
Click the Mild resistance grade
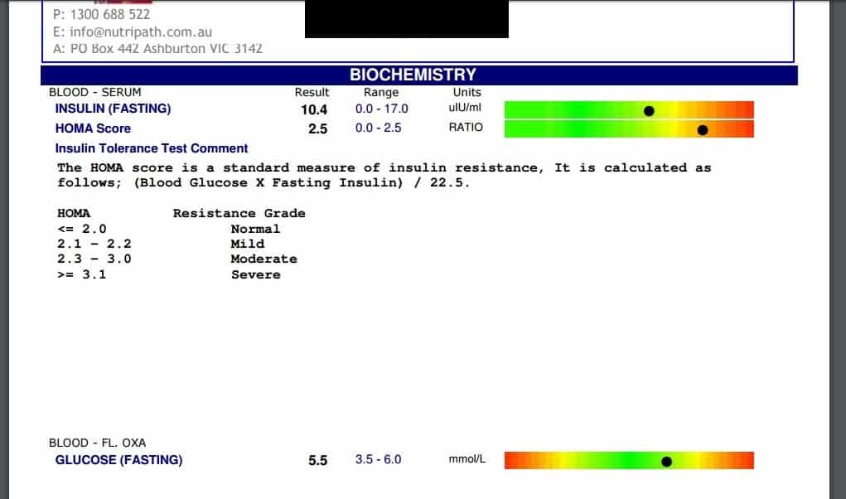point(248,244)
